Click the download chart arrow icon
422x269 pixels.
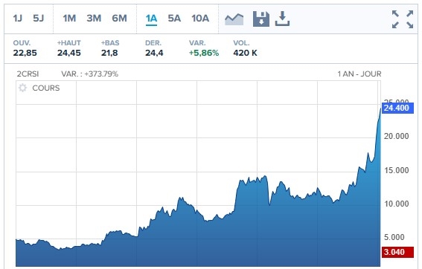pyautogui.click(x=282, y=19)
